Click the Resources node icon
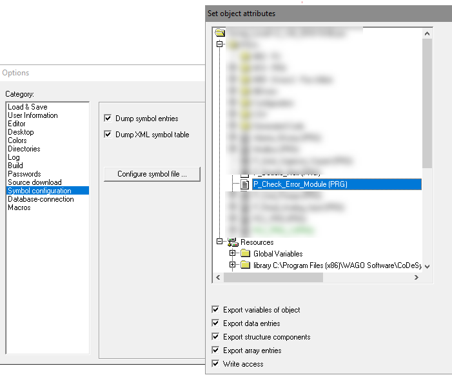 tap(232, 242)
